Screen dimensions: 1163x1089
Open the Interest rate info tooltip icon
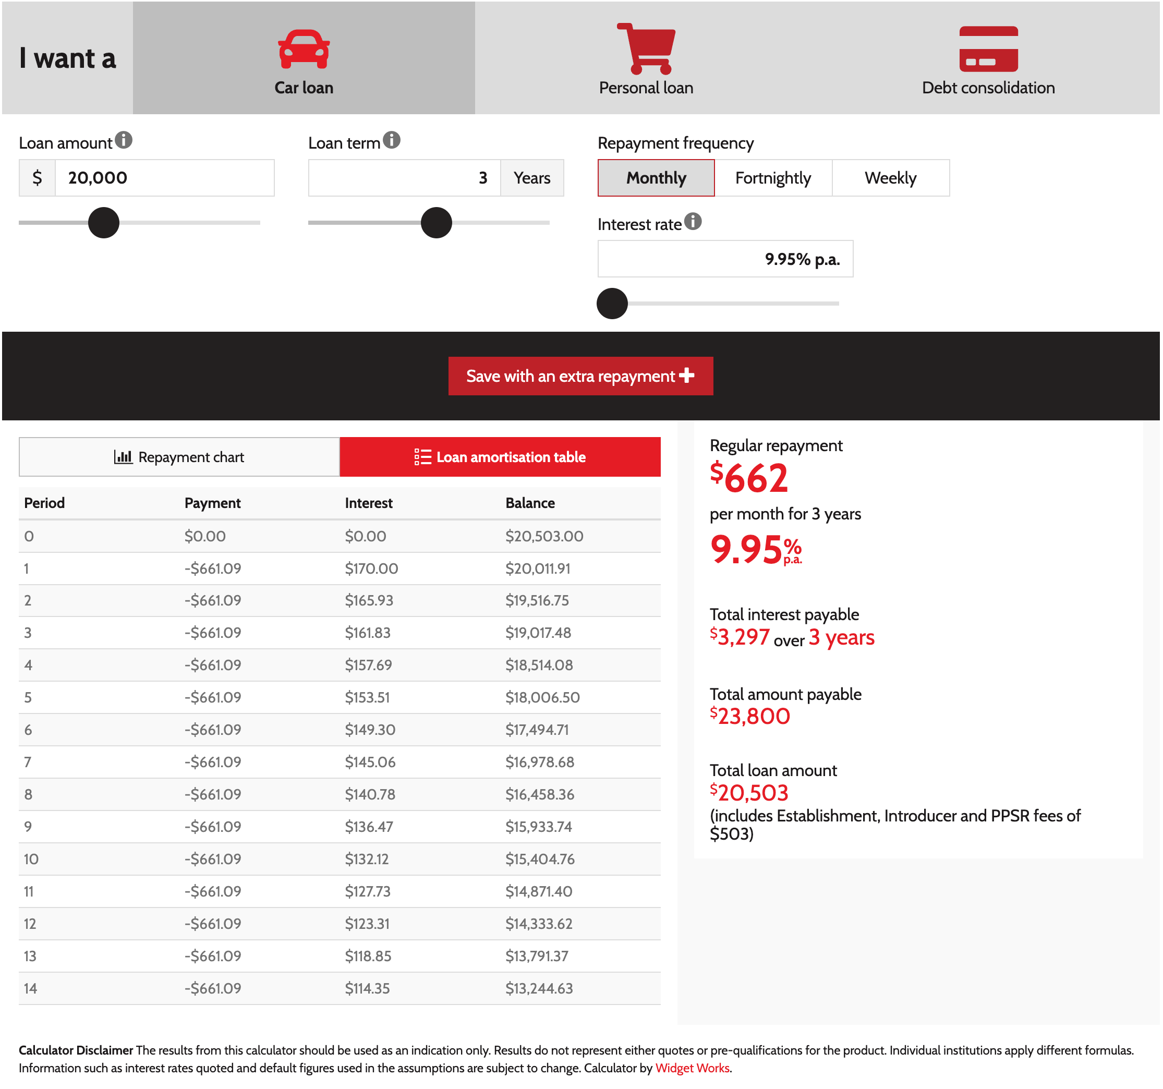click(693, 221)
